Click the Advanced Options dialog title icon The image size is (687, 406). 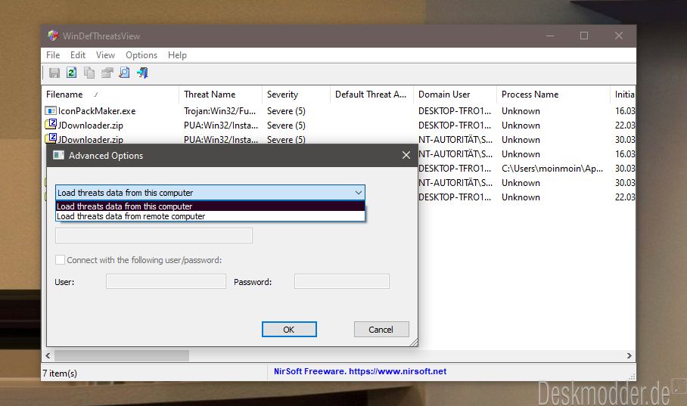coord(58,155)
